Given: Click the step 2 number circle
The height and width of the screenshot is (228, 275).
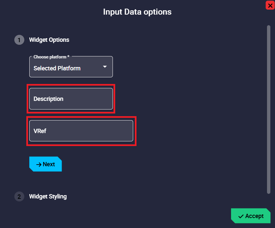Looking at the screenshot, I should [19, 196].
